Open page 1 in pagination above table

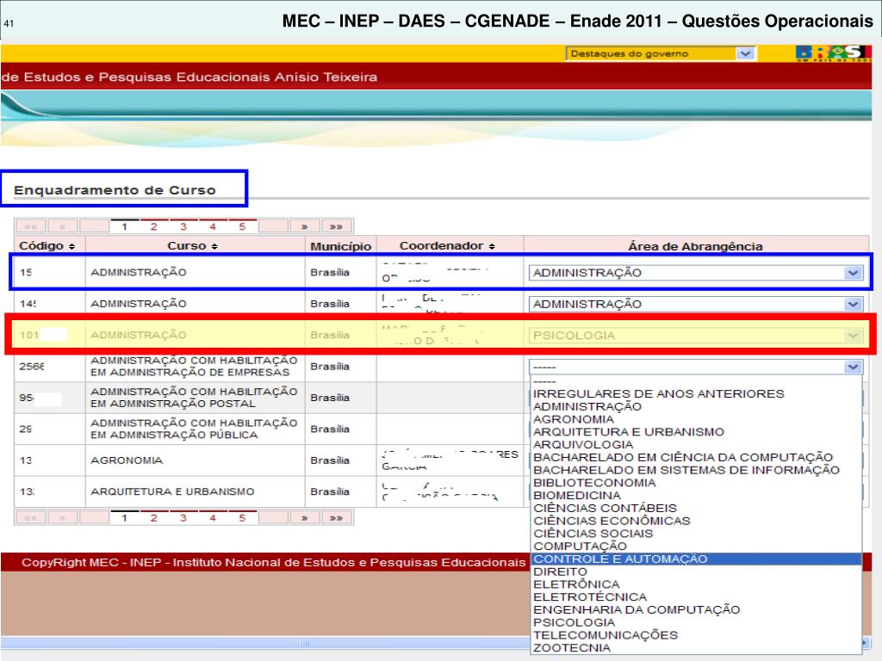[x=124, y=226]
